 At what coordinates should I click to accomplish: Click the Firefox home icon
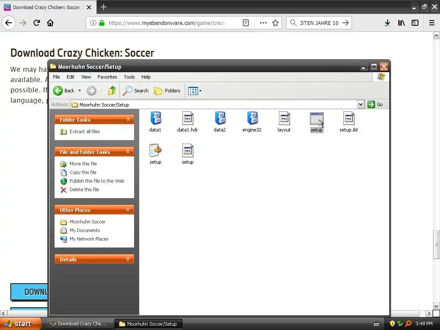[50, 23]
